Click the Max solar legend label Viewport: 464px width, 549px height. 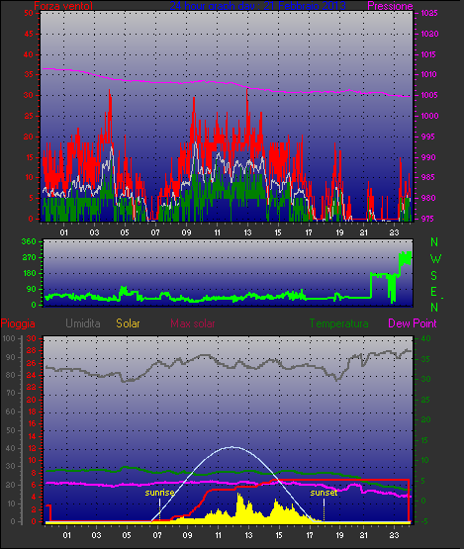click(x=193, y=323)
